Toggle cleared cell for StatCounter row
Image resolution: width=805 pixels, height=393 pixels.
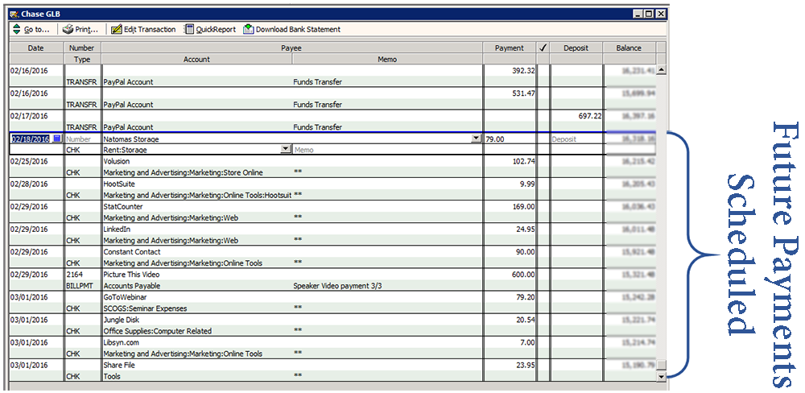543,206
